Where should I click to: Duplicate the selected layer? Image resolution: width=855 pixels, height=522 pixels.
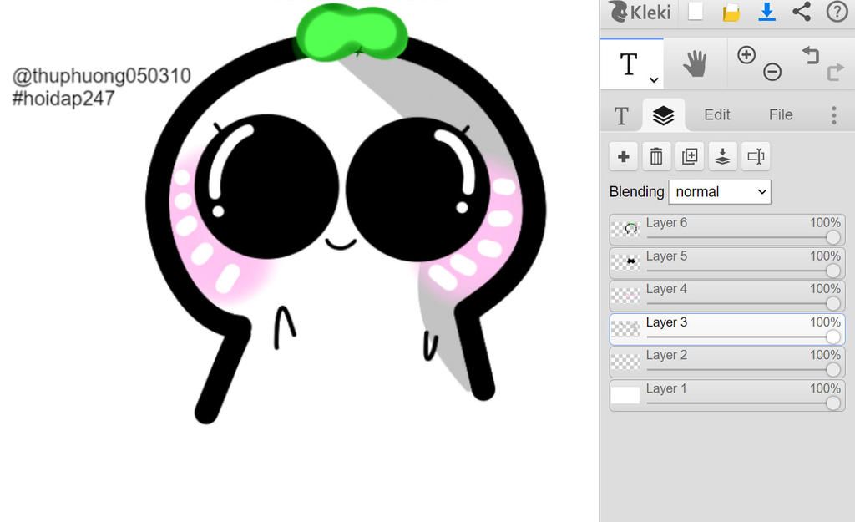click(689, 156)
